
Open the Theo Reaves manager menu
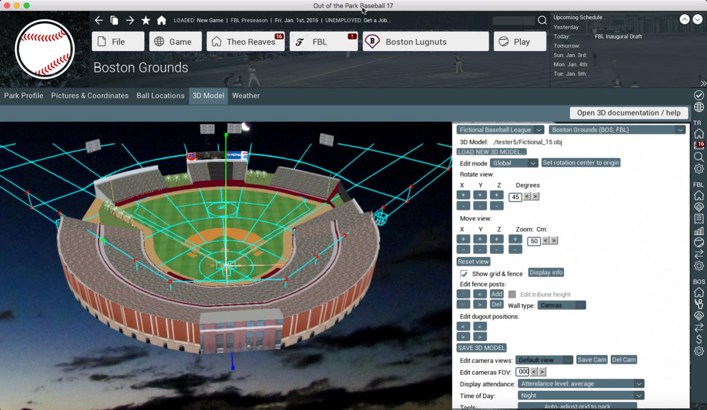tap(246, 42)
